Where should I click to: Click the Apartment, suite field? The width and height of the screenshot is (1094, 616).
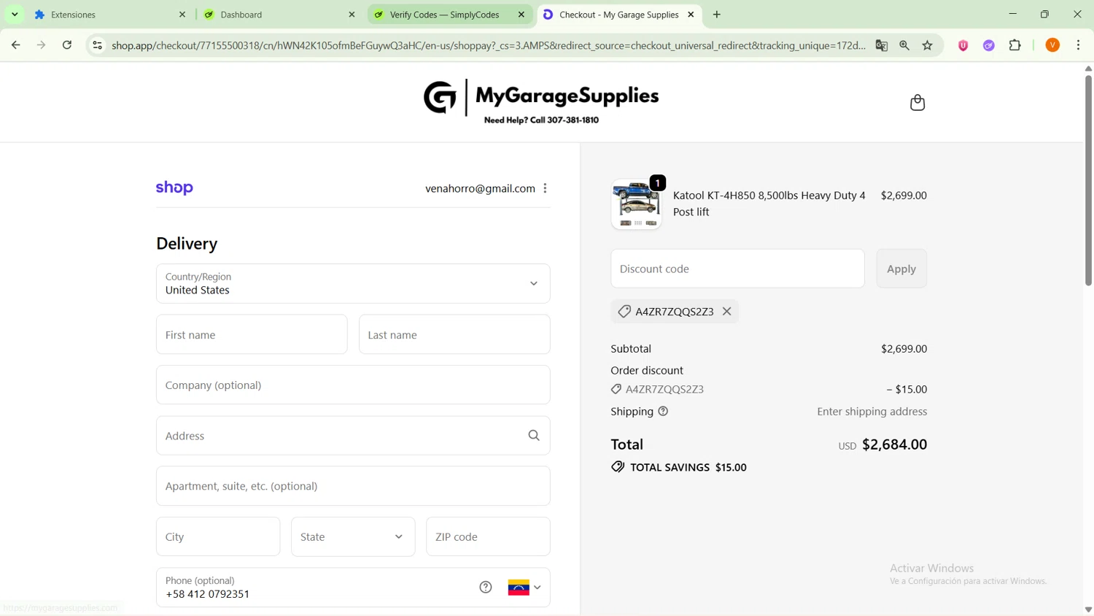(x=353, y=486)
